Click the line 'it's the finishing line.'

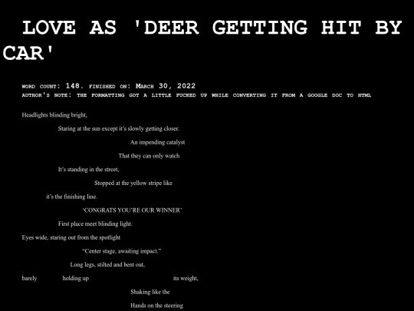(72, 197)
